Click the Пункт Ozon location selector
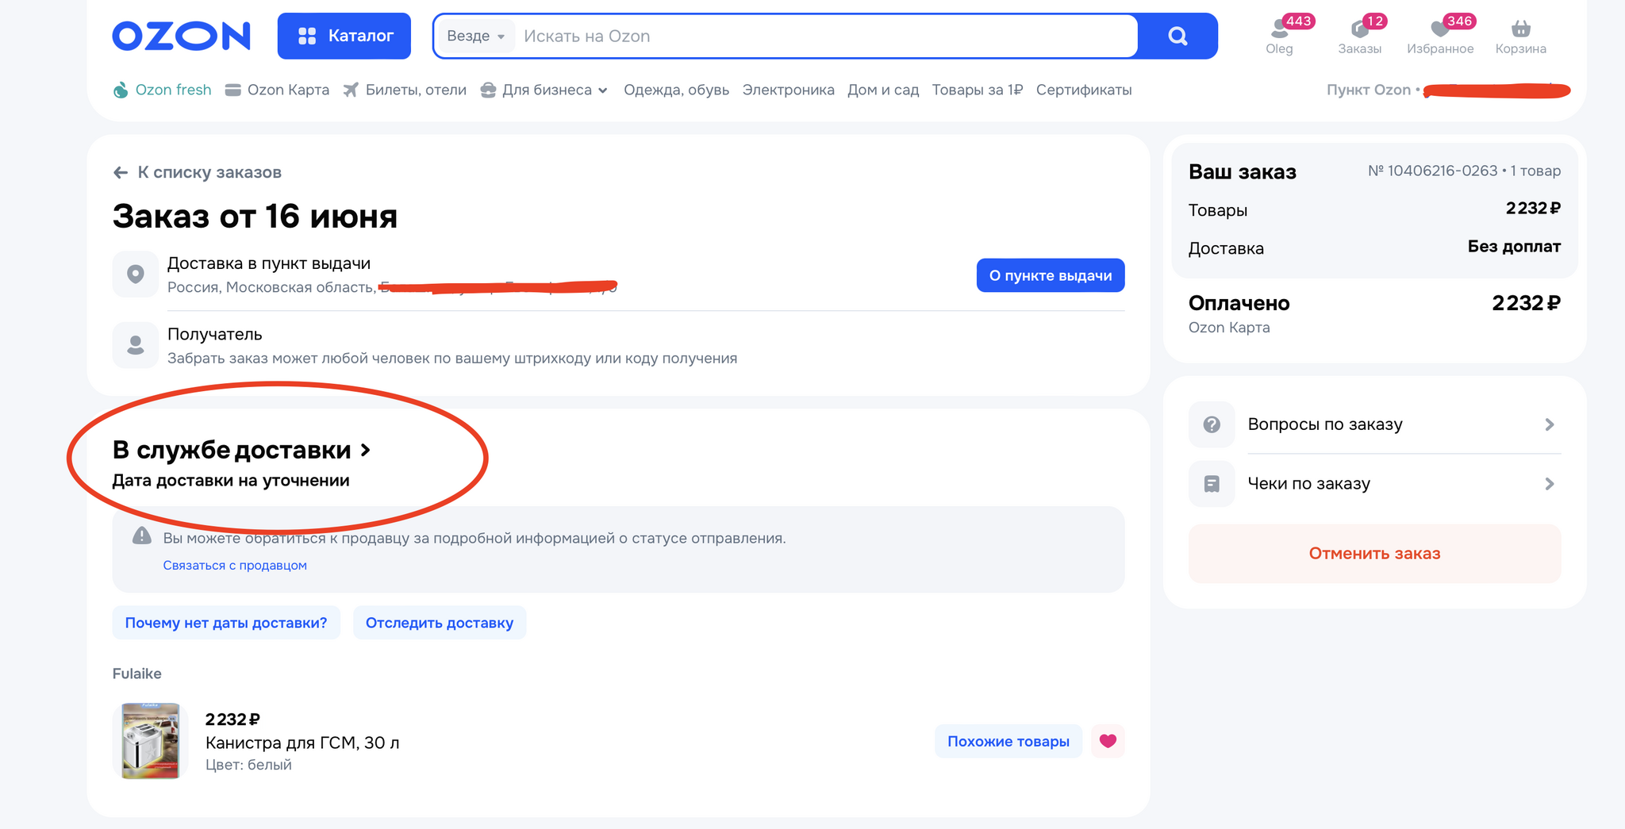Image resolution: width=1625 pixels, height=829 pixels. pyautogui.click(x=1448, y=90)
